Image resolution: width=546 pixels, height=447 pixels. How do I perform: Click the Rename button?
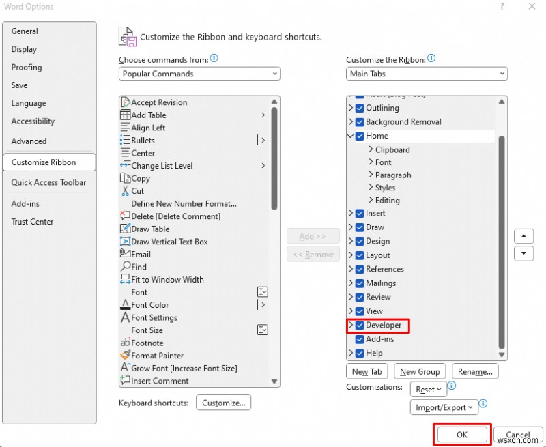(475, 371)
